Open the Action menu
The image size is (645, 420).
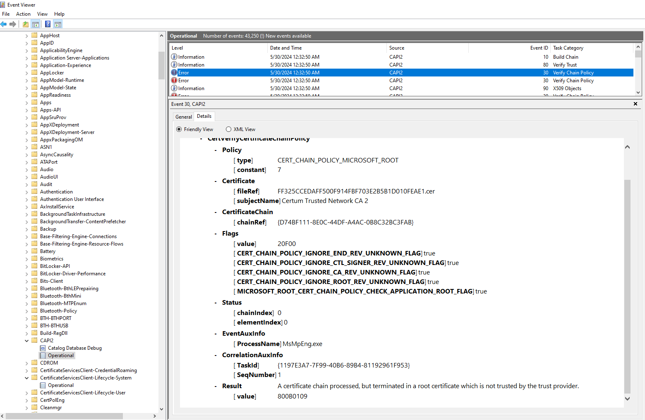(x=23, y=14)
